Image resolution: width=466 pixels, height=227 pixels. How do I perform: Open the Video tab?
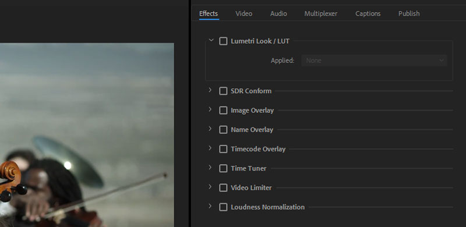pos(244,13)
